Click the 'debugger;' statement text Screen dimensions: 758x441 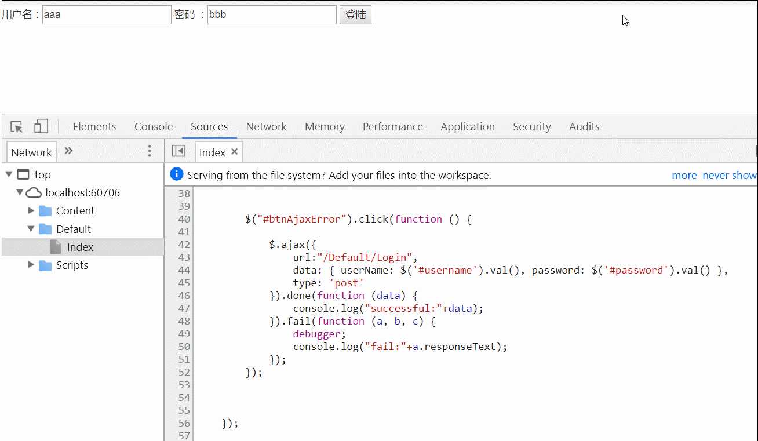click(x=320, y=334)
